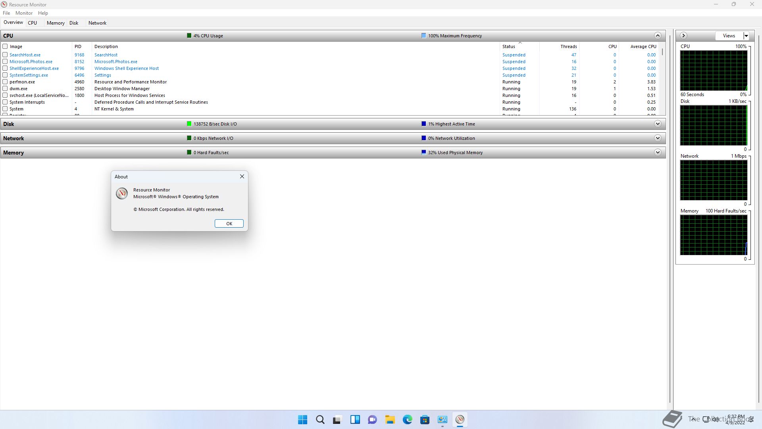This screenshot has height=429, width=762.
Task: Expand the Memory section chevron
Action: 658,153
